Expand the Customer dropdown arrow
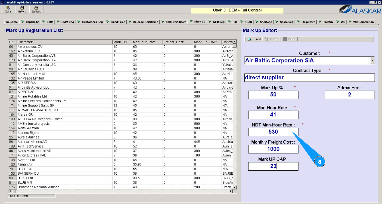Viewport: 382px width, 204px height. click(x=372, y=61)
